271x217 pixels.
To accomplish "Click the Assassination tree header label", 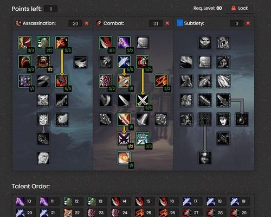I will pos(39,23).
